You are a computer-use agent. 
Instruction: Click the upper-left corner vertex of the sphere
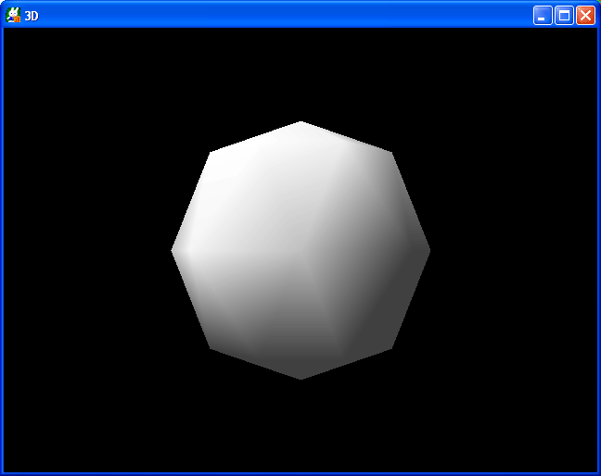tap(211, 154)
